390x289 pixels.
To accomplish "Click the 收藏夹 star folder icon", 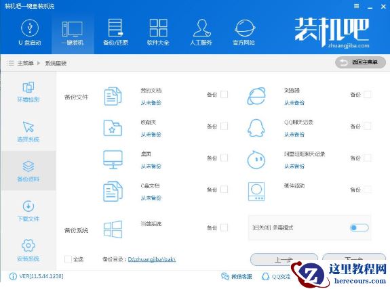I will tap(113, 128).
